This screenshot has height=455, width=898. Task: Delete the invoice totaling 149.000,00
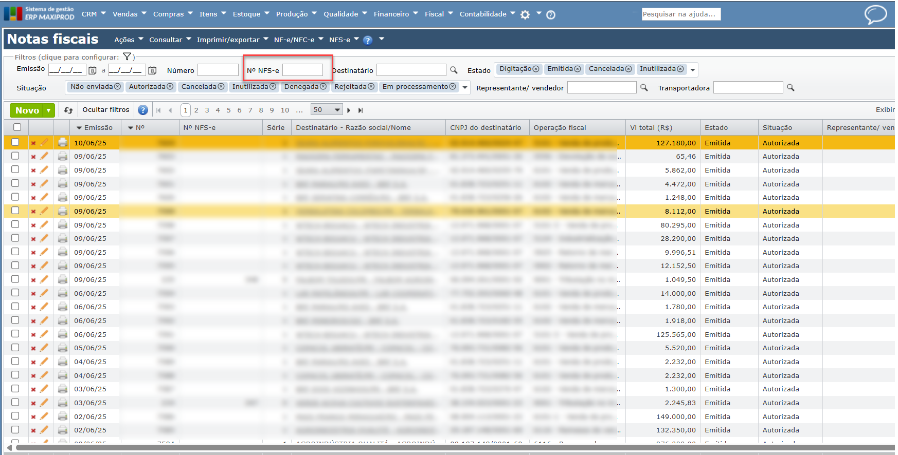tap(33, 417)
